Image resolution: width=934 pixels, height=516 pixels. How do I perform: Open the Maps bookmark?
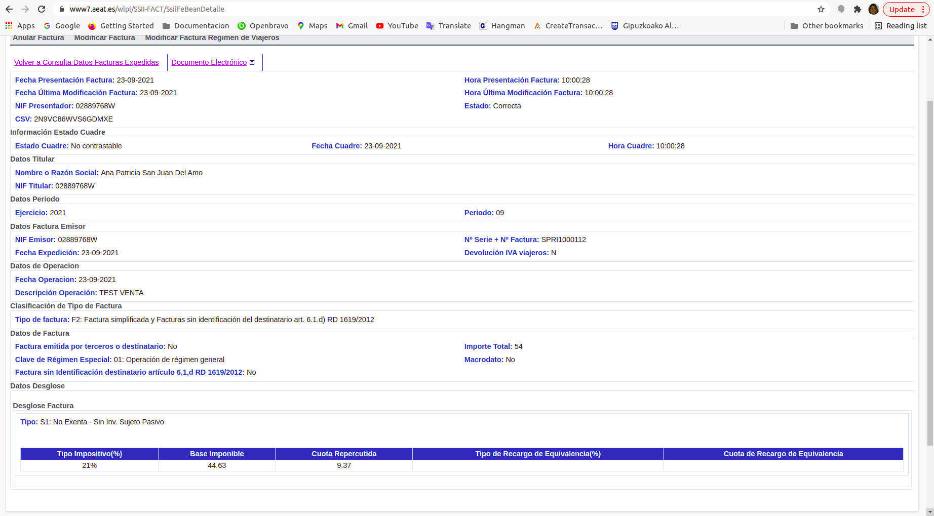coord(313,26)
